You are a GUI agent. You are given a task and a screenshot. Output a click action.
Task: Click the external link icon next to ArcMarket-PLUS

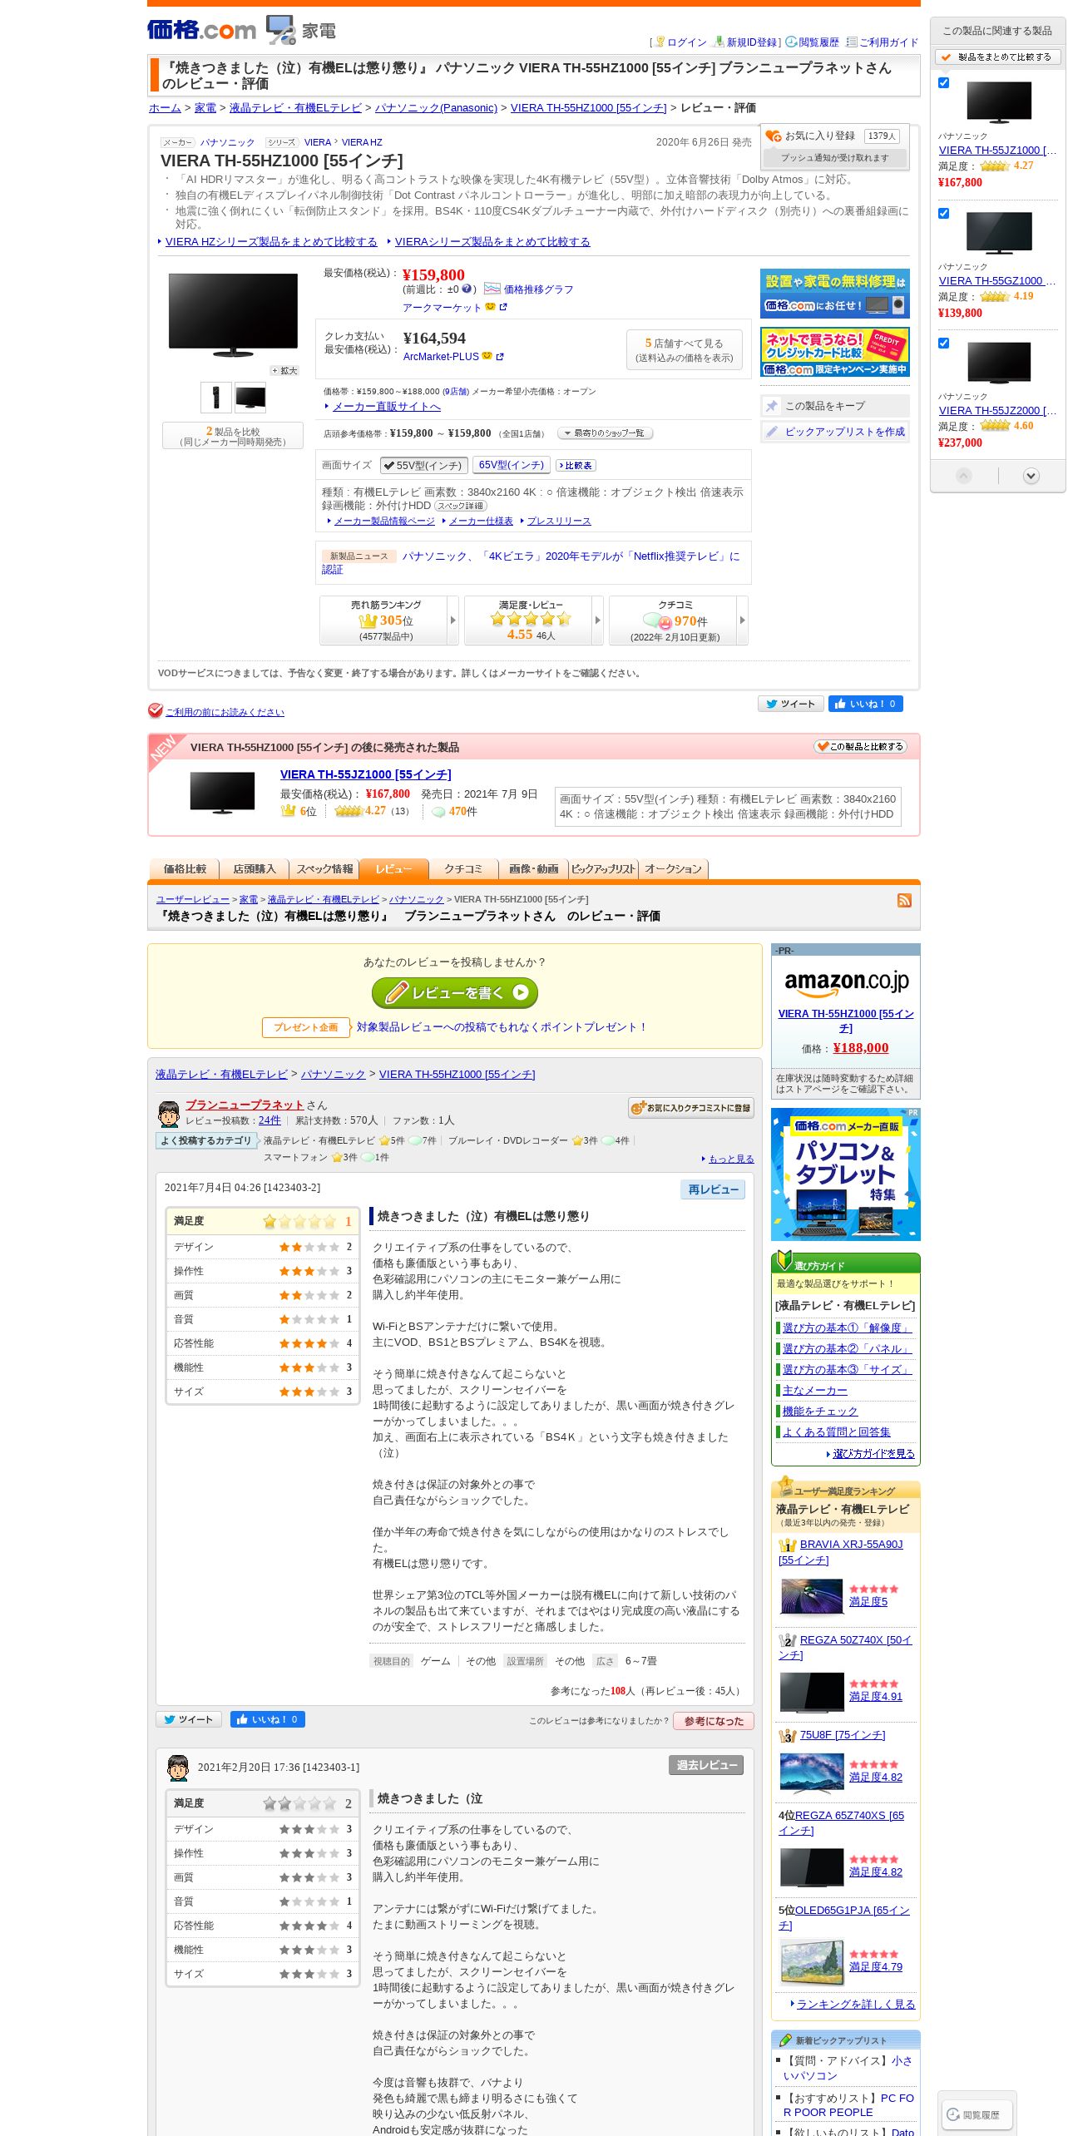(x=500, y=357)
